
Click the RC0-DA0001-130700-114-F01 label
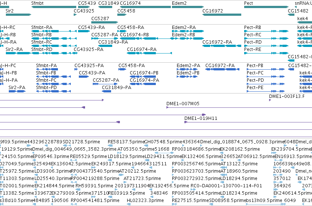[226, 186]
